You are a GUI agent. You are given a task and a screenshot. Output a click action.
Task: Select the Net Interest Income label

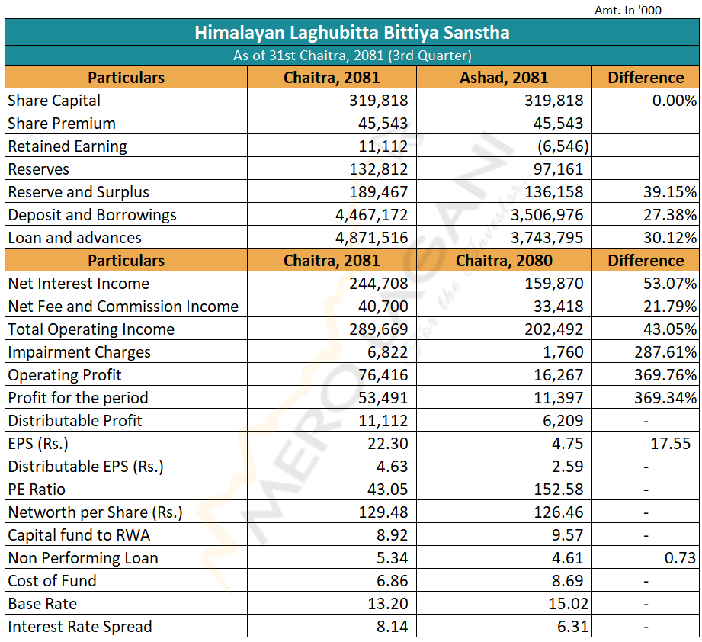79,284
